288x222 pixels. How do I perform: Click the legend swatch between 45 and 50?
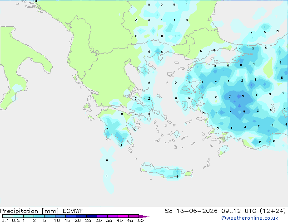(x=134, y=216)
